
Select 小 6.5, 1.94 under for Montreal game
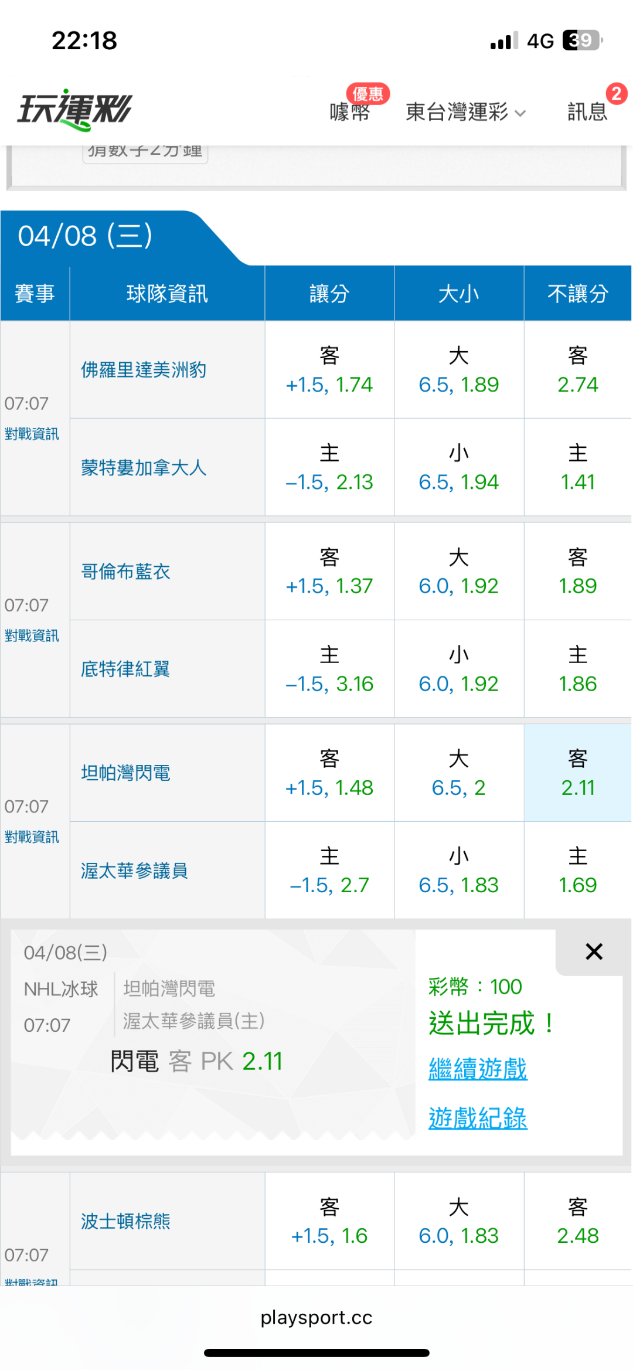pyautogui.click(x=458, y=468)
